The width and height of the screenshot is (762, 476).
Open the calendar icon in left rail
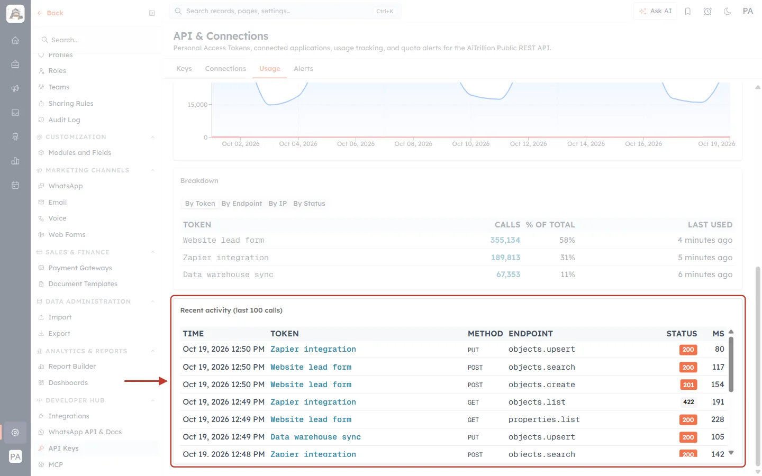(x=15, y=185)
